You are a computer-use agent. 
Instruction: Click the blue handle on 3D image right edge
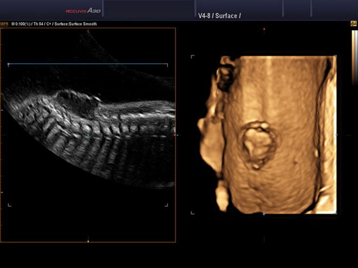(336, 135)
